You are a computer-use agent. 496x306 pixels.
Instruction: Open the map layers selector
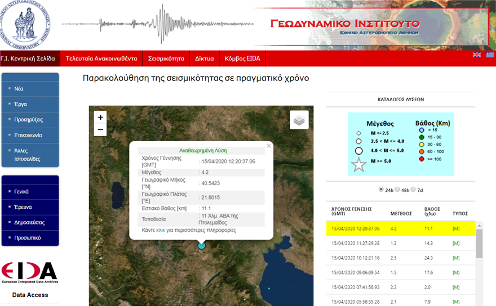tap(299, 120)
